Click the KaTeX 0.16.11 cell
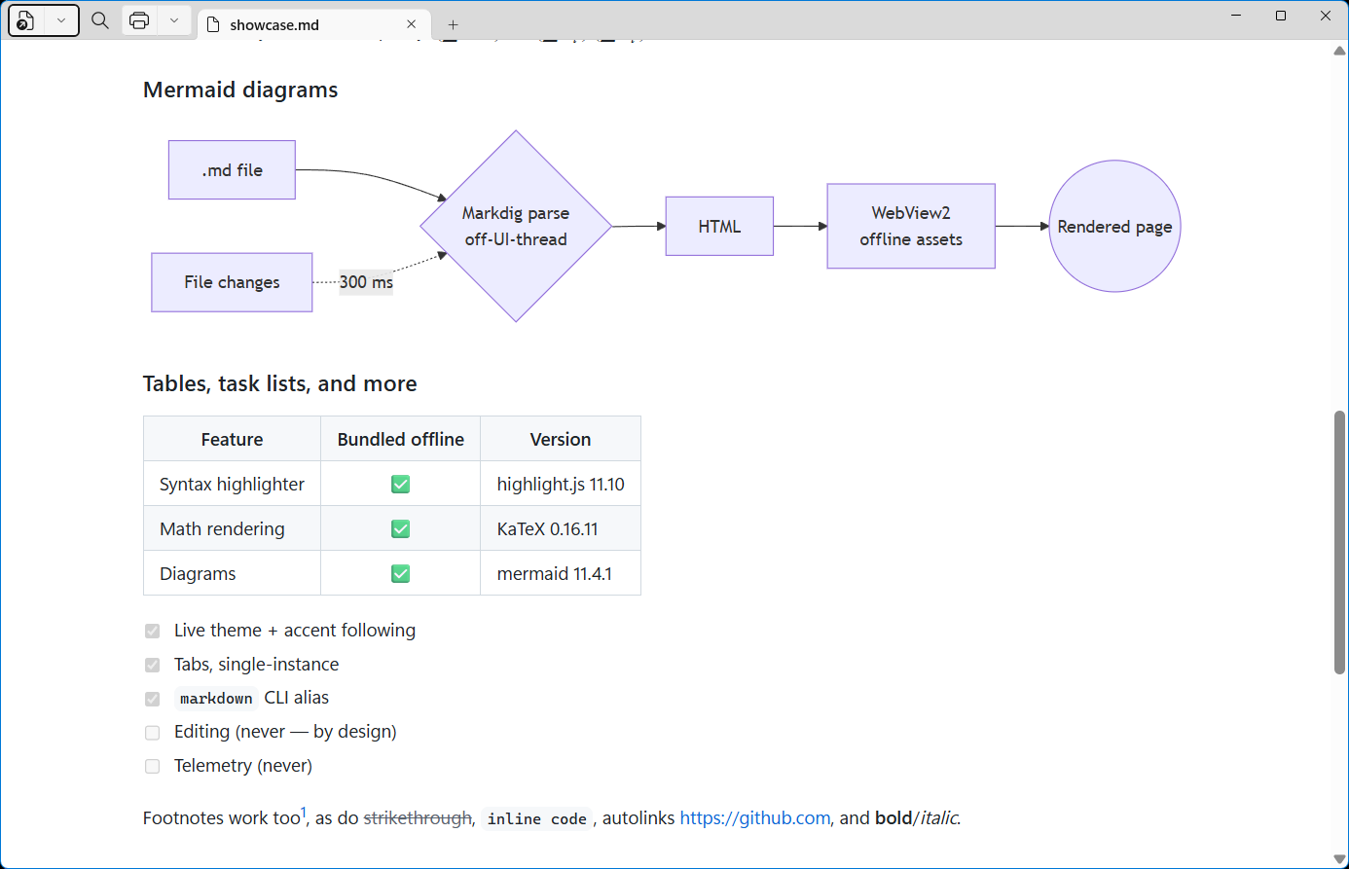The width and height of the screenshot is (1349, 869). coord(561,528)
